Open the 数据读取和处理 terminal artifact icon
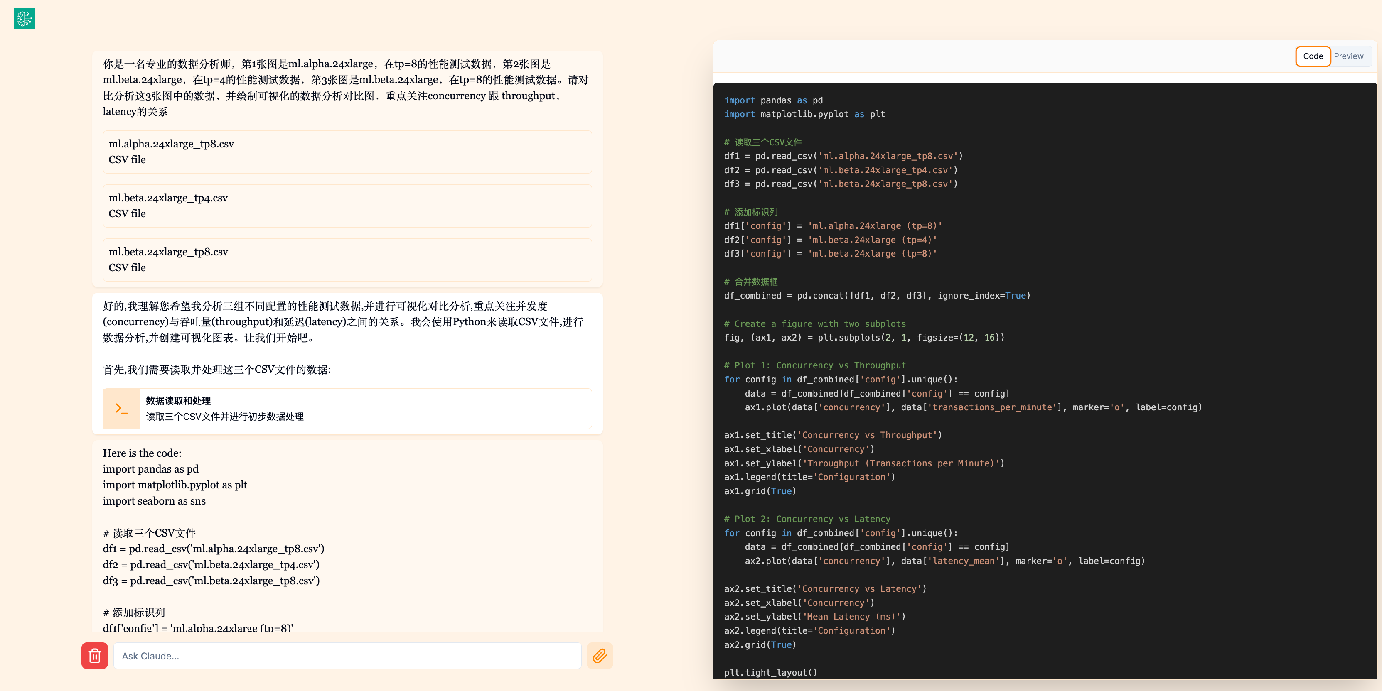Image resolution: width=1382 pixels, height=691 pixels. tap(122, 409)
